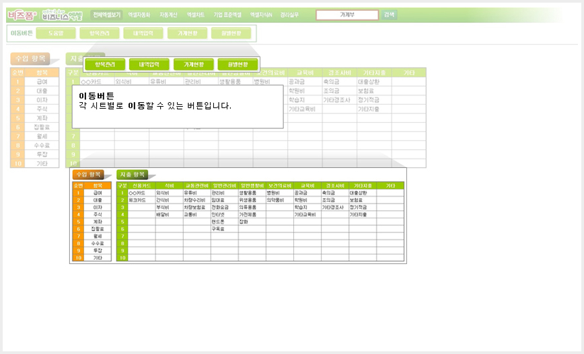Select the 잡화 cell

tap(252, 222)
